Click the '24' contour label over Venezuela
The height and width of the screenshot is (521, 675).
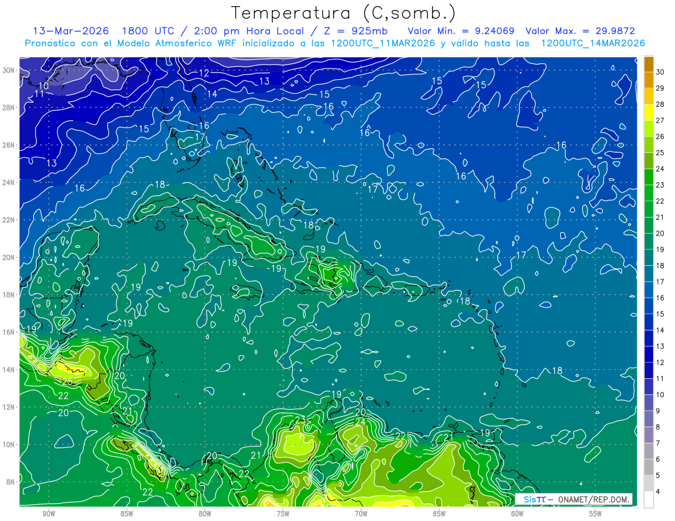(x=361, y=421)
